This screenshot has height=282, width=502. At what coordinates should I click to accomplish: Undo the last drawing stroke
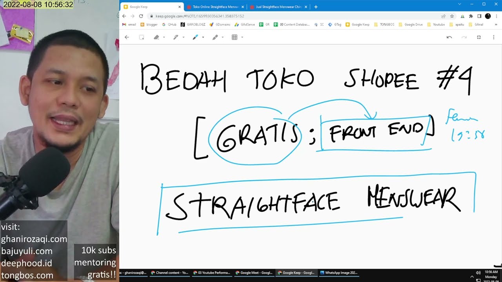pos(449,37)
